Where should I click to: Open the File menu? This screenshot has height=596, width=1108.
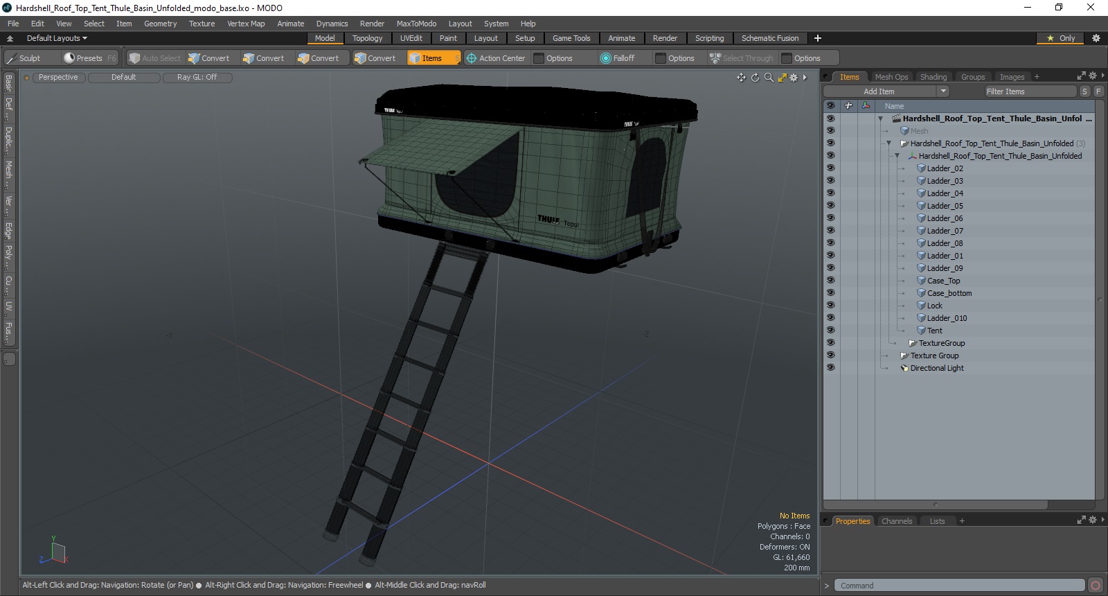[13, 24]
